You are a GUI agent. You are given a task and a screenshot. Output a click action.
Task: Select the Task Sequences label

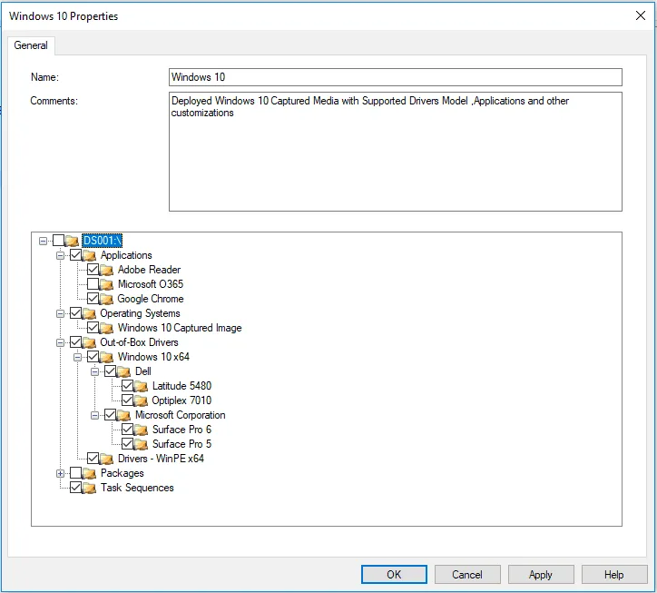[137, 488]
